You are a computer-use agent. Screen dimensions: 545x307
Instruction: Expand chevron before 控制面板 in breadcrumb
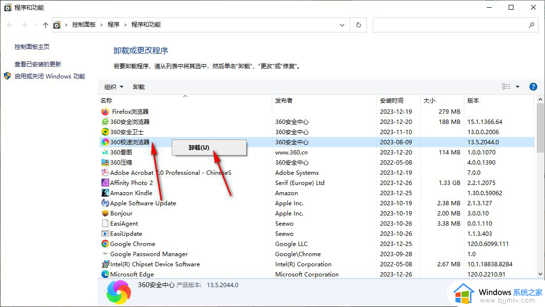(66, 25)
